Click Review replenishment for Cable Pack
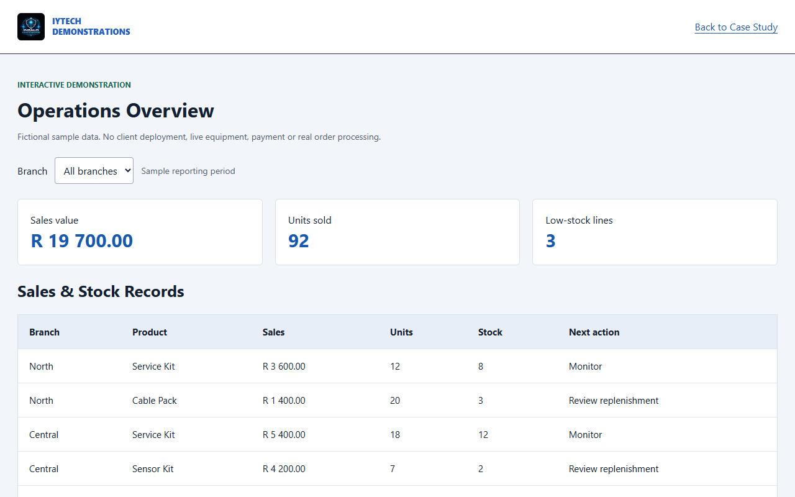Viewport: 795px width, 497px height. pos(614,401)
